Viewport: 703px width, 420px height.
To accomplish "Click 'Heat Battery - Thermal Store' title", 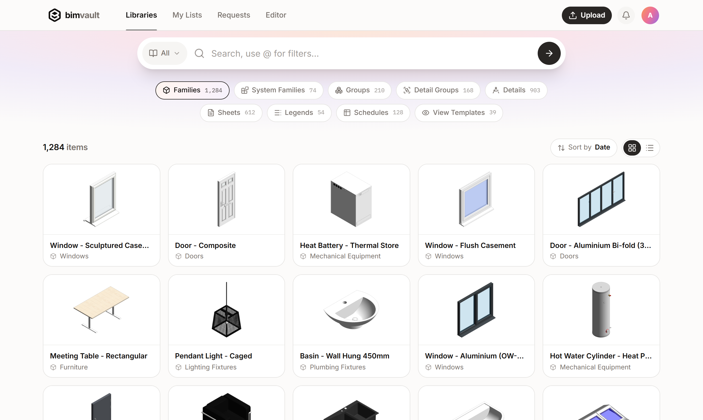I will tap(349, 245).
